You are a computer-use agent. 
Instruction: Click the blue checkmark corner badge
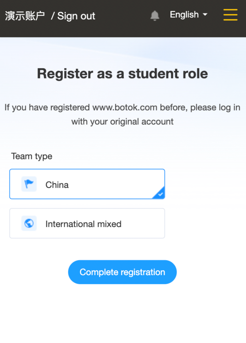click(160, 193)
